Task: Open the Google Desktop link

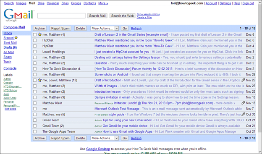Action: click(x=98, y=149)
